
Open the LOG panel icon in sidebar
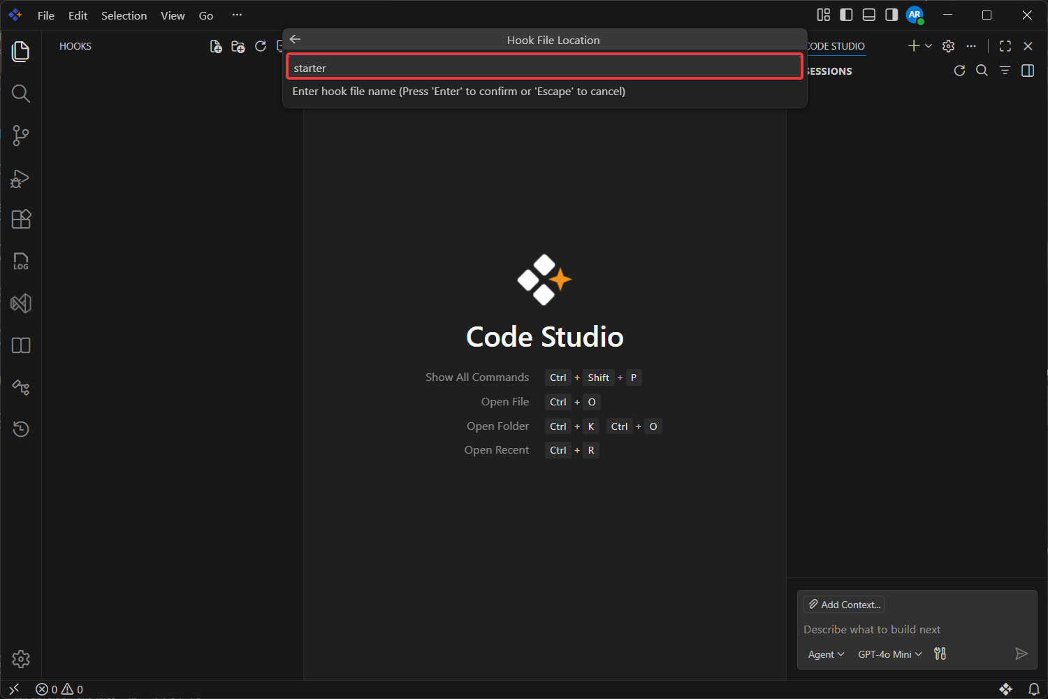click(x=21, y=261)
